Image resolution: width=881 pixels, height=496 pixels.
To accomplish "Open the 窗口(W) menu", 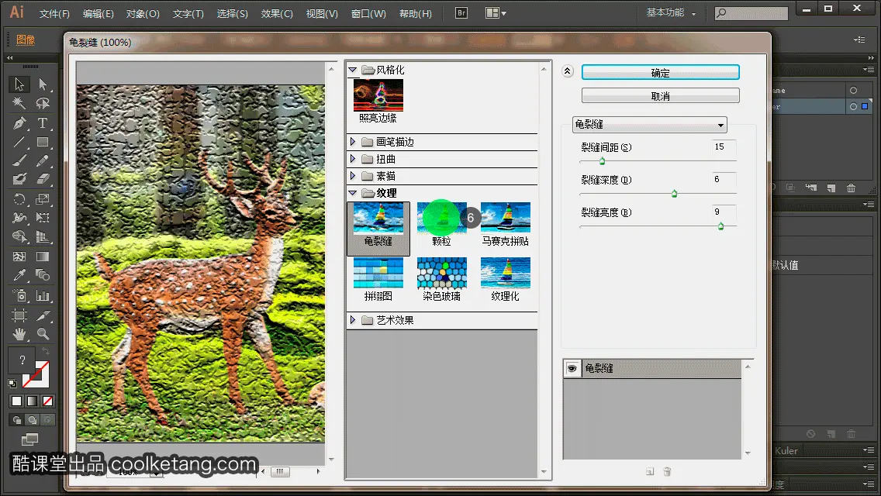I will click(368, 13).
